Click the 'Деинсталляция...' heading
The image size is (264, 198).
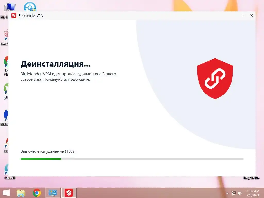55,64
